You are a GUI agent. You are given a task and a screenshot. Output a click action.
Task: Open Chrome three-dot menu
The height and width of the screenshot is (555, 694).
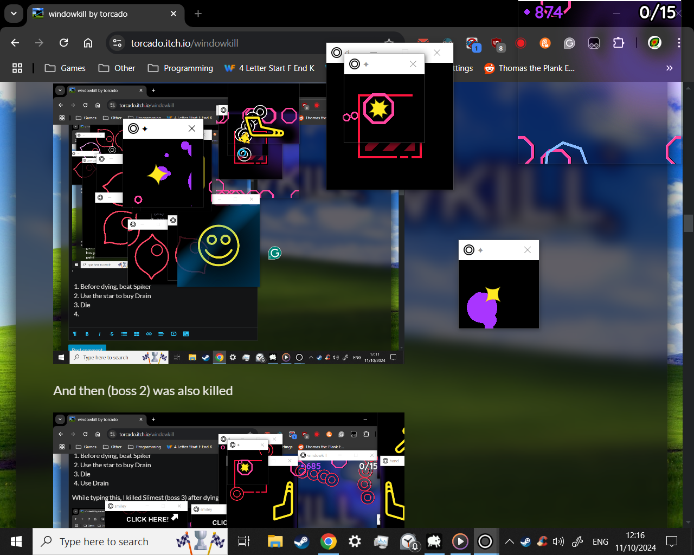[679, 43]
